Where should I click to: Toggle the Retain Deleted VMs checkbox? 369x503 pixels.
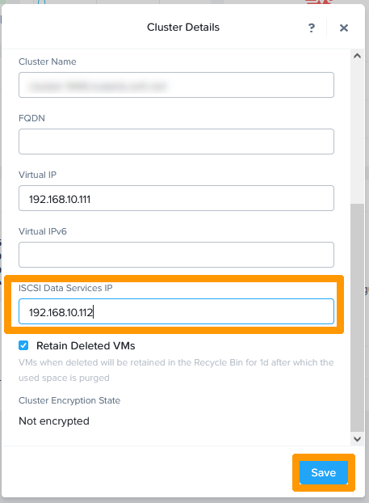(x=23, y=345)
